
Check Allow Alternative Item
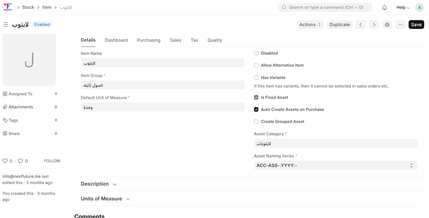tap(256, 65)
